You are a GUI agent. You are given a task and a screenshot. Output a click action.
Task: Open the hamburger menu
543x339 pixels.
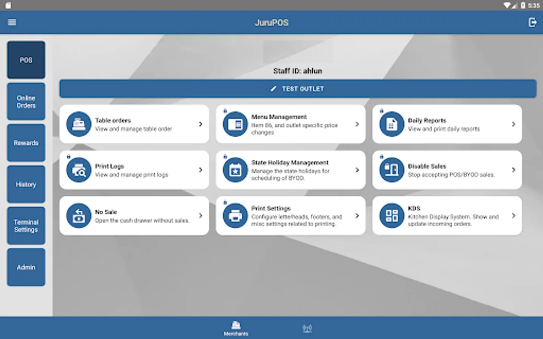pos(12,22)
